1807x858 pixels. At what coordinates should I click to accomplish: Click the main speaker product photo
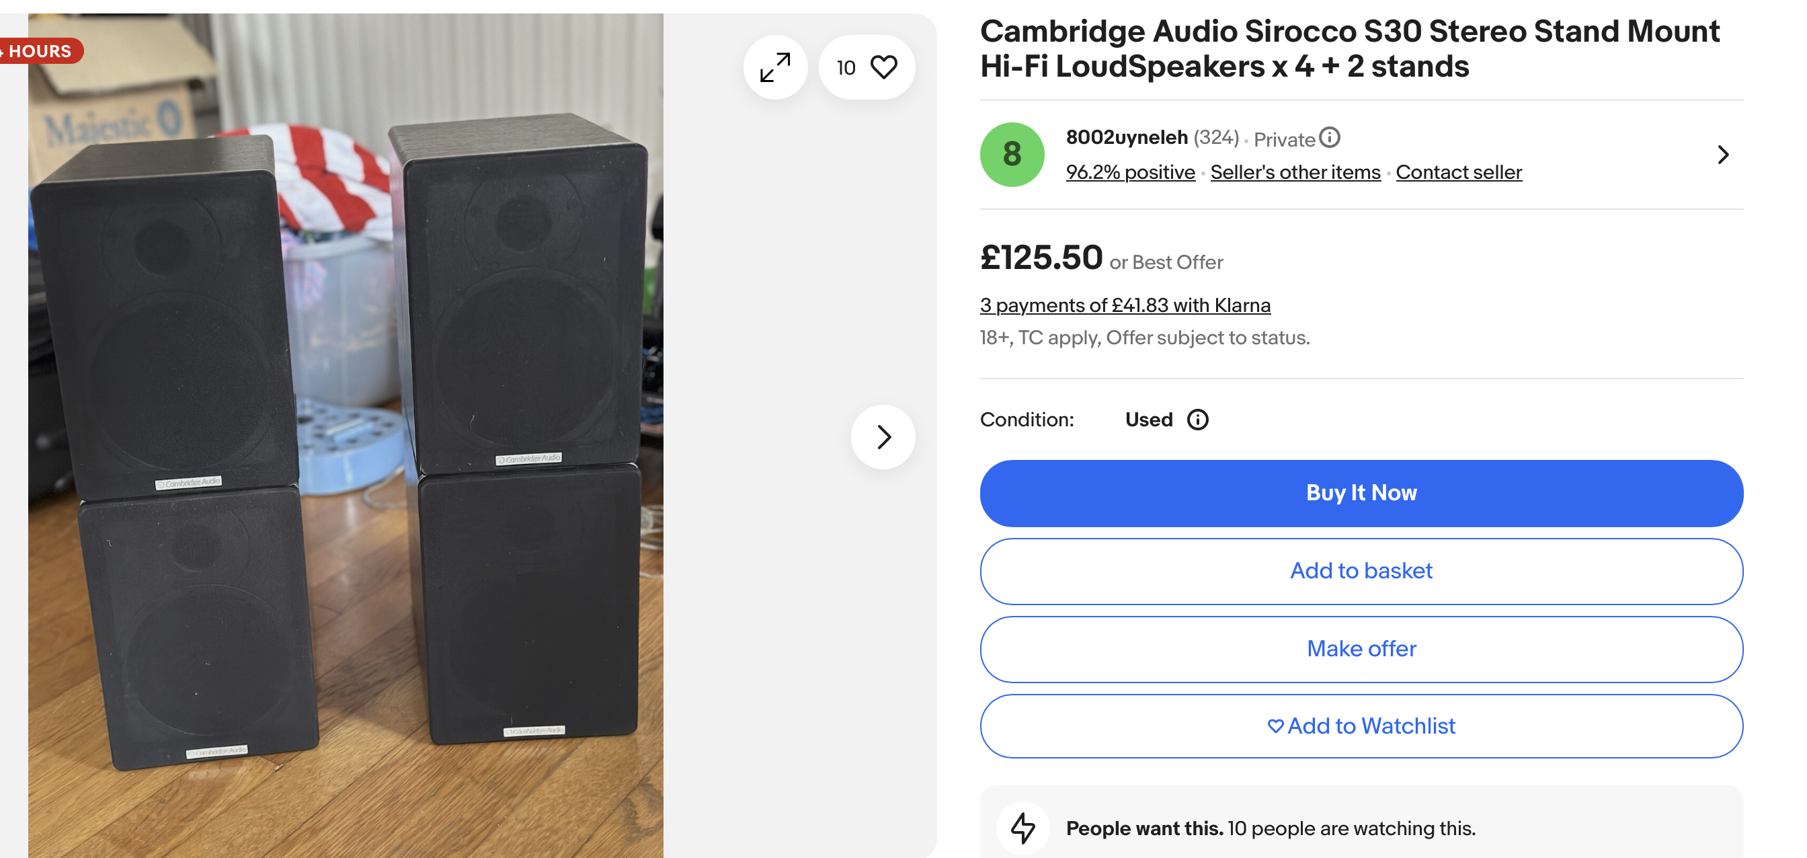tap(345, 435)
